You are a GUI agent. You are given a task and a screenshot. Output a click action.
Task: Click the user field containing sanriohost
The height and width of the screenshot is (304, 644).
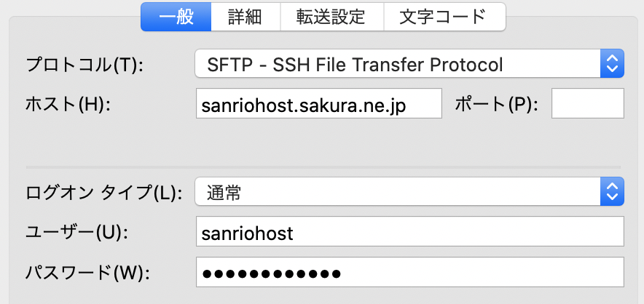tap(409, 233)
